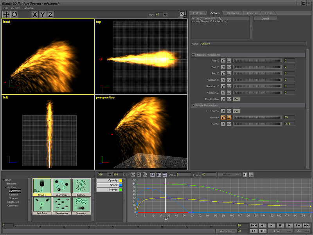The image size is (313, 235).
Task: Click the Z axis constraint button
Action: coord(50,14)
